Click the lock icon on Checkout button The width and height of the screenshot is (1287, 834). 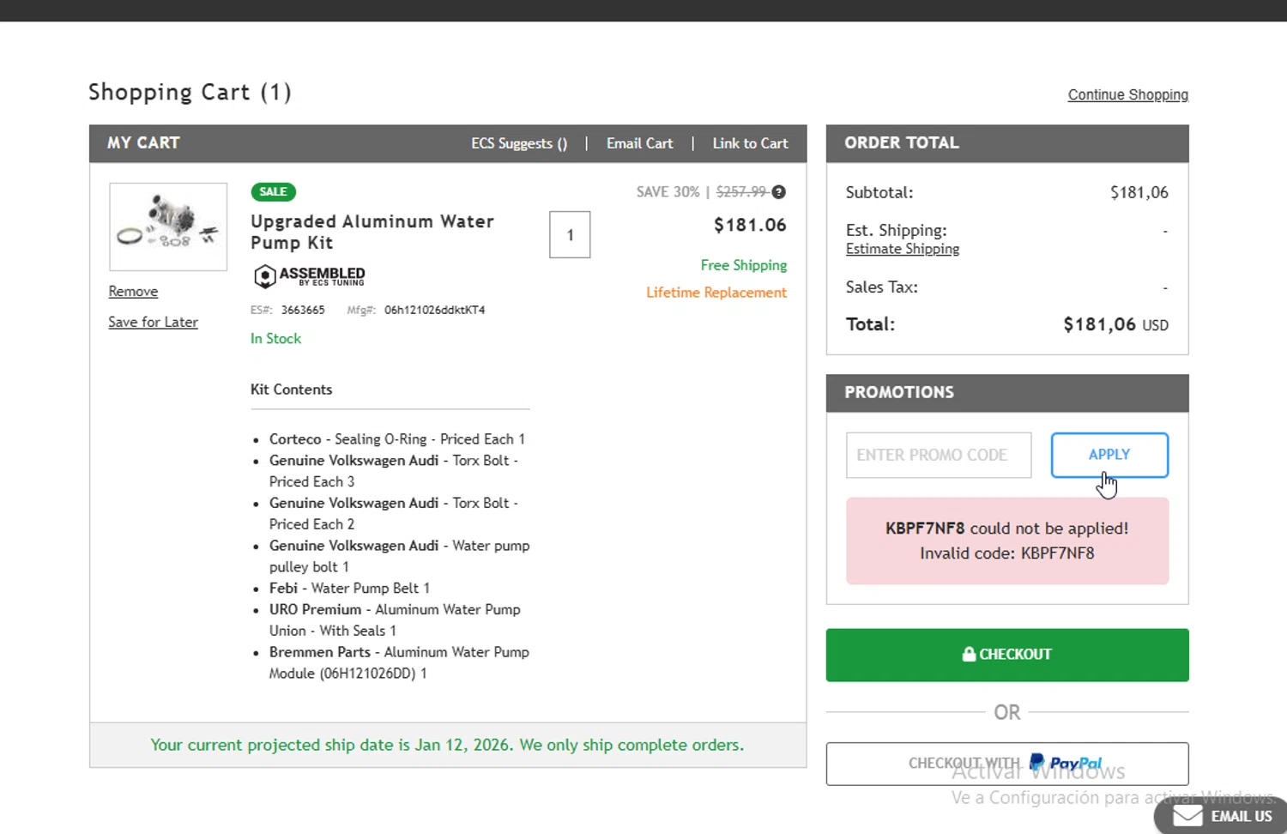pos(969,654)
